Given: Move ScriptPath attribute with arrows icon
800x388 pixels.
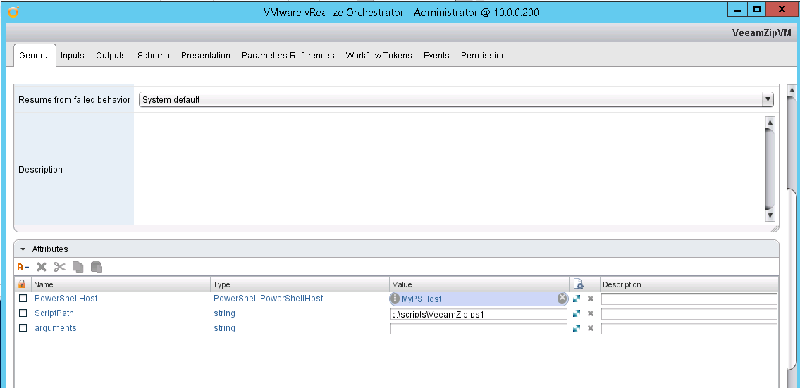Looking at the screenshot, I should 577,313.
